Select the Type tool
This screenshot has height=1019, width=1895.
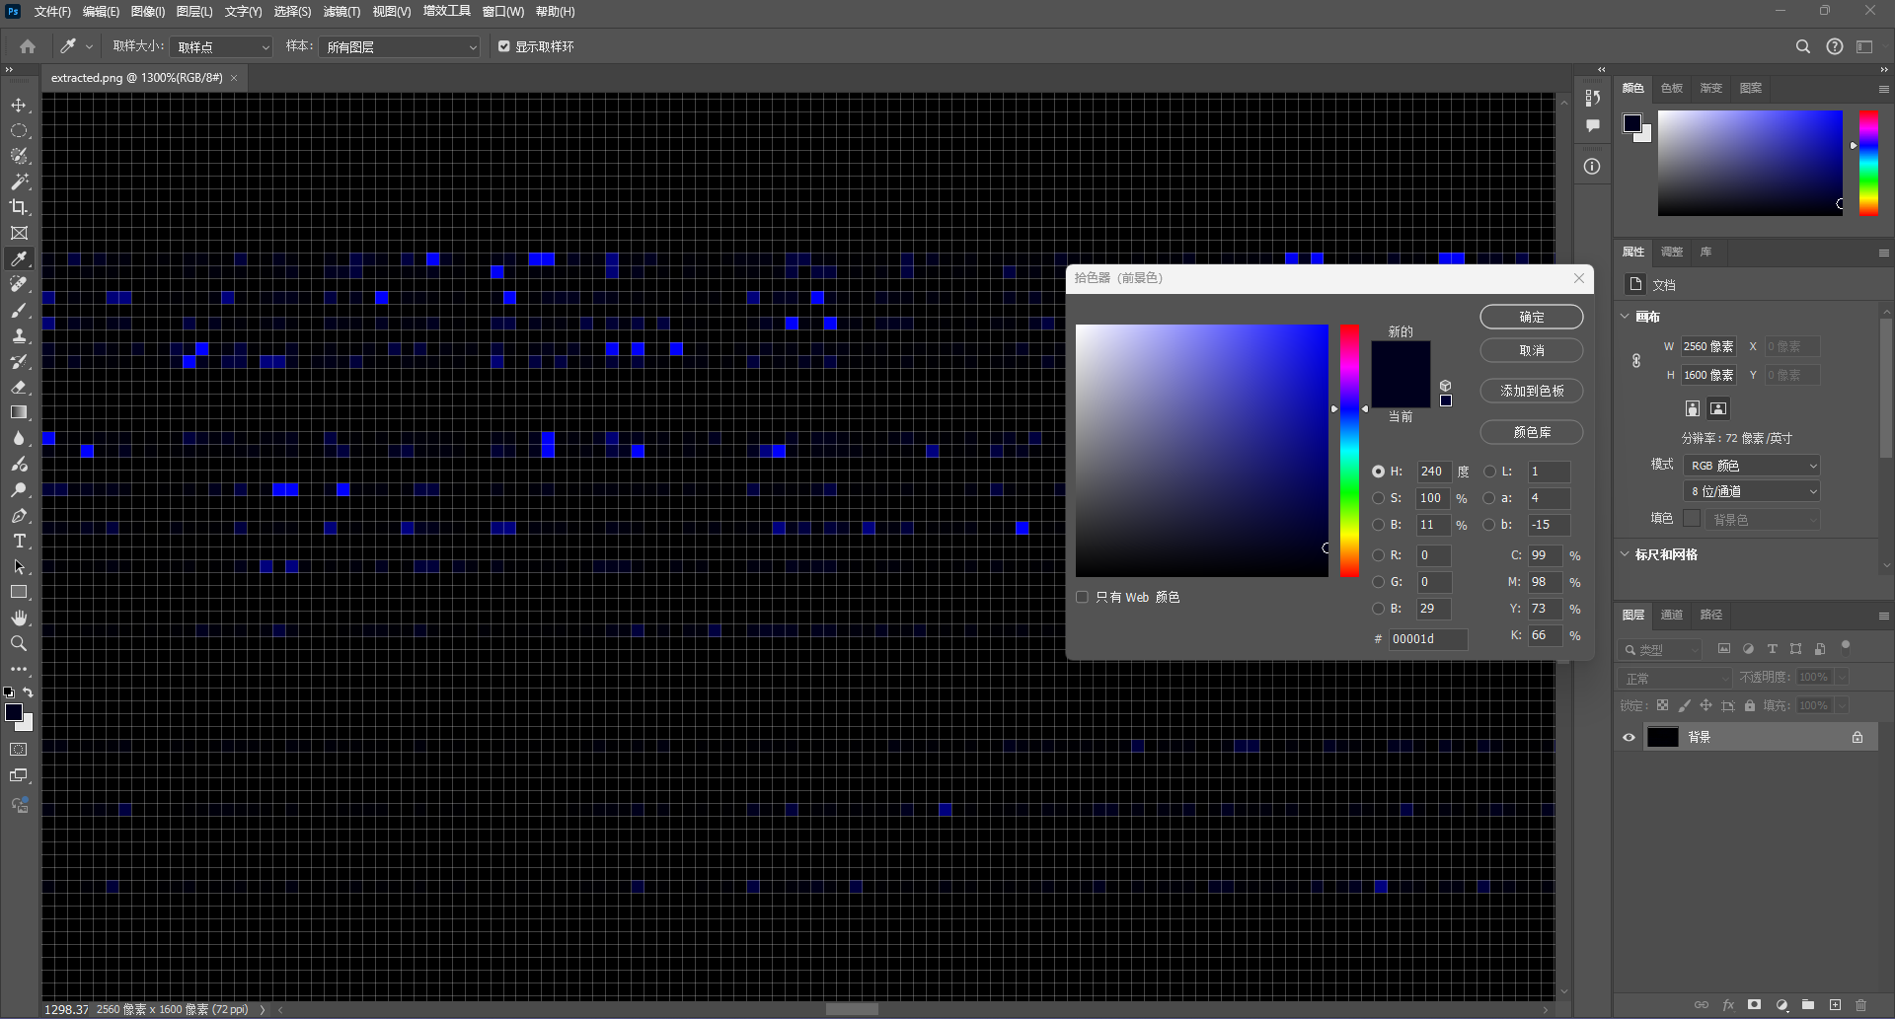19,542
